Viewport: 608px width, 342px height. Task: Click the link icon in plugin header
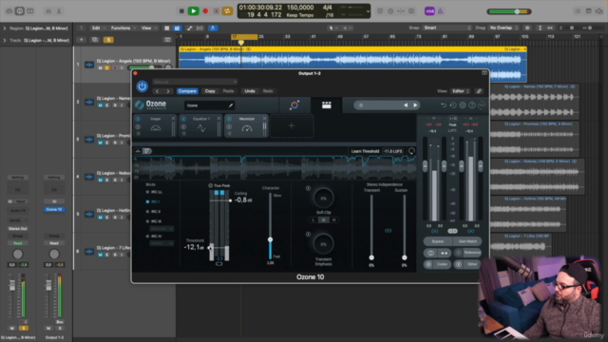(x=479, y=91)
